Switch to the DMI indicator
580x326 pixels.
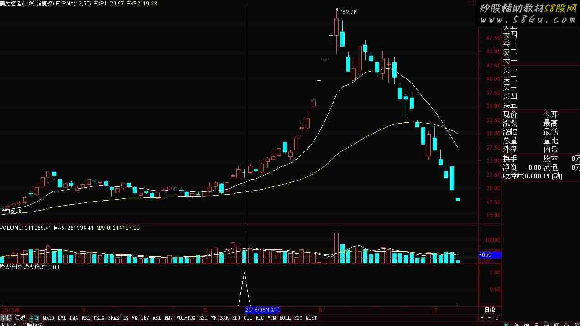62,318
